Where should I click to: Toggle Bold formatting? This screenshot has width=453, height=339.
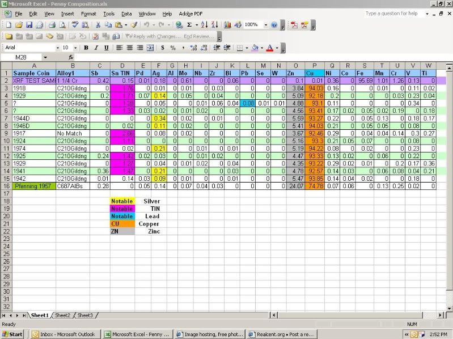pyautogui.click(x=86, y=48)
